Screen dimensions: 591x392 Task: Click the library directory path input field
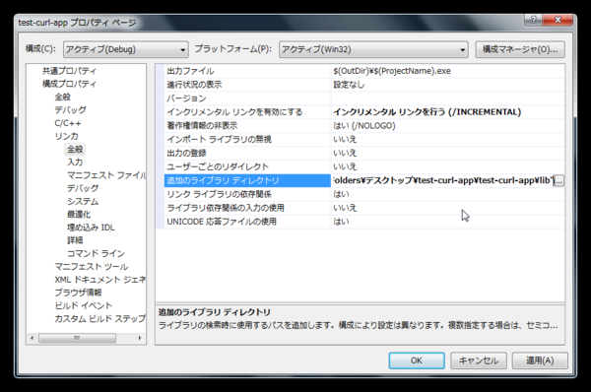[442, 180]
